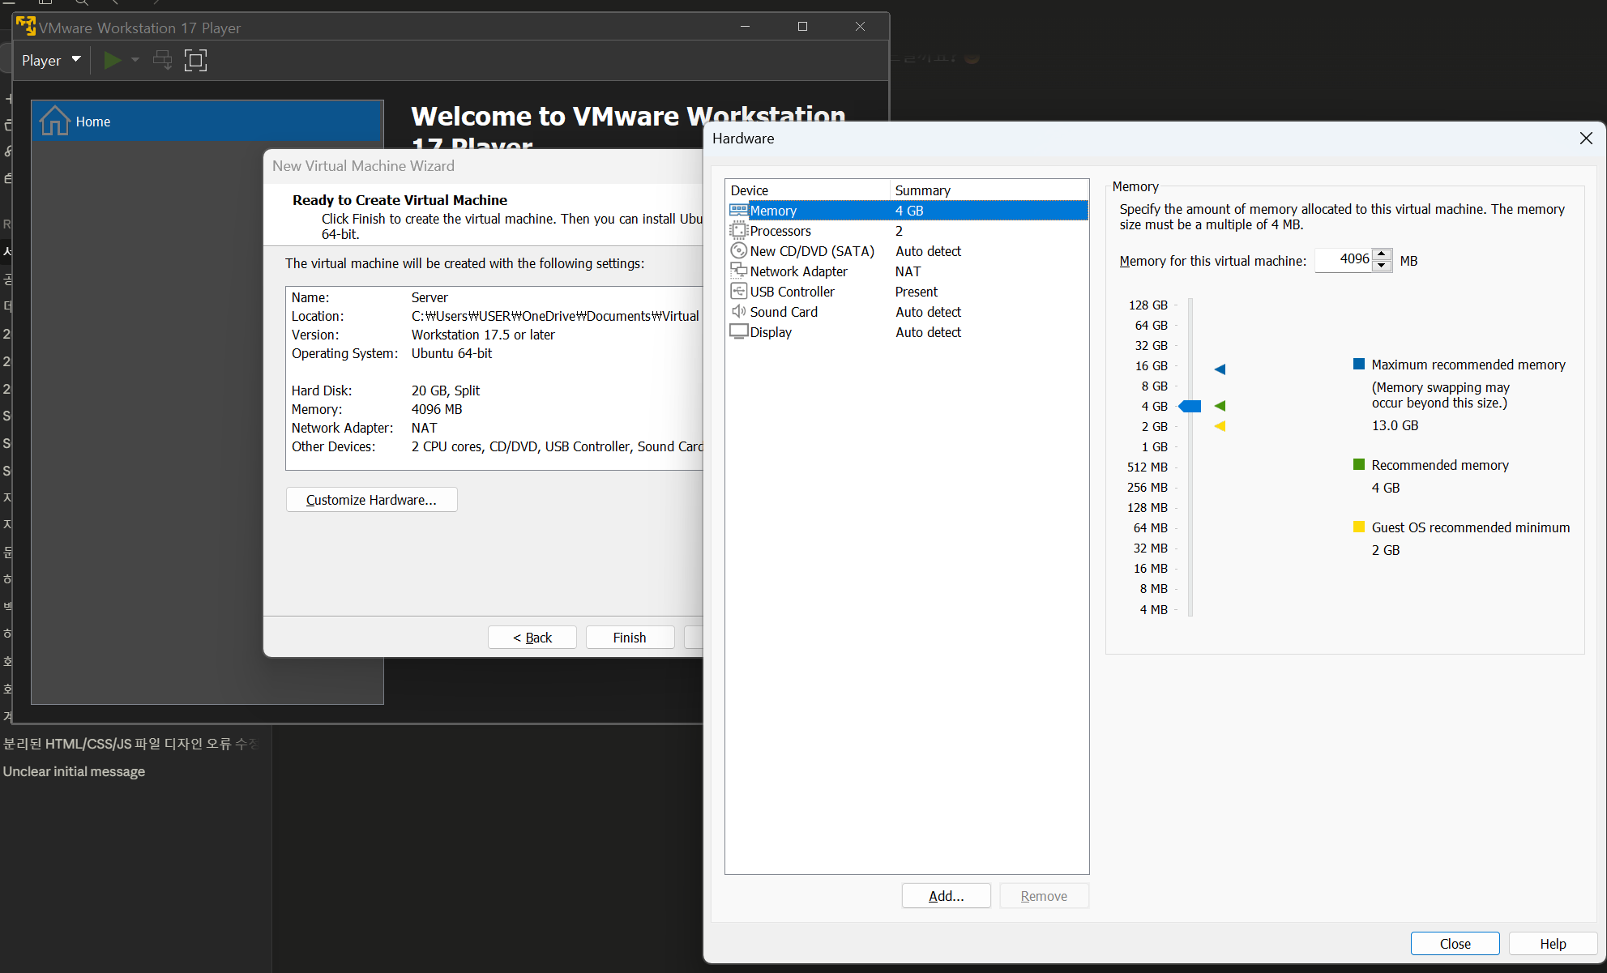
Task: Decrease memory with the down stepper arrow
Action: pyautogui.click(x=1383, y=266)
